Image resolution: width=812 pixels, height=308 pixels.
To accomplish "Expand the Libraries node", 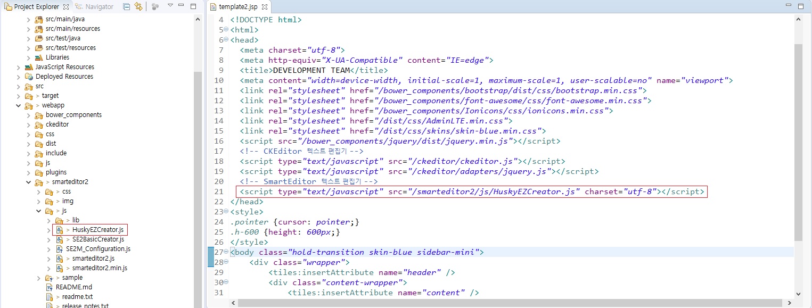I will 29,57.
